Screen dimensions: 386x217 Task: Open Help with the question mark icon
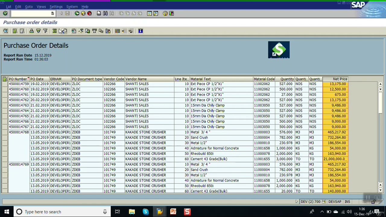pyautogui.click(x=165, y=13)
